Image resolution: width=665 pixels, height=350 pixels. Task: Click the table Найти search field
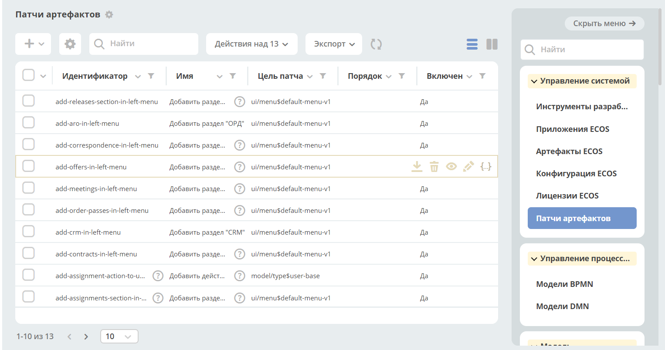pos(144,44)
